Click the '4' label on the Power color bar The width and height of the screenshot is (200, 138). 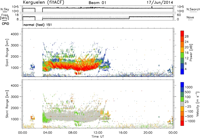185,69
